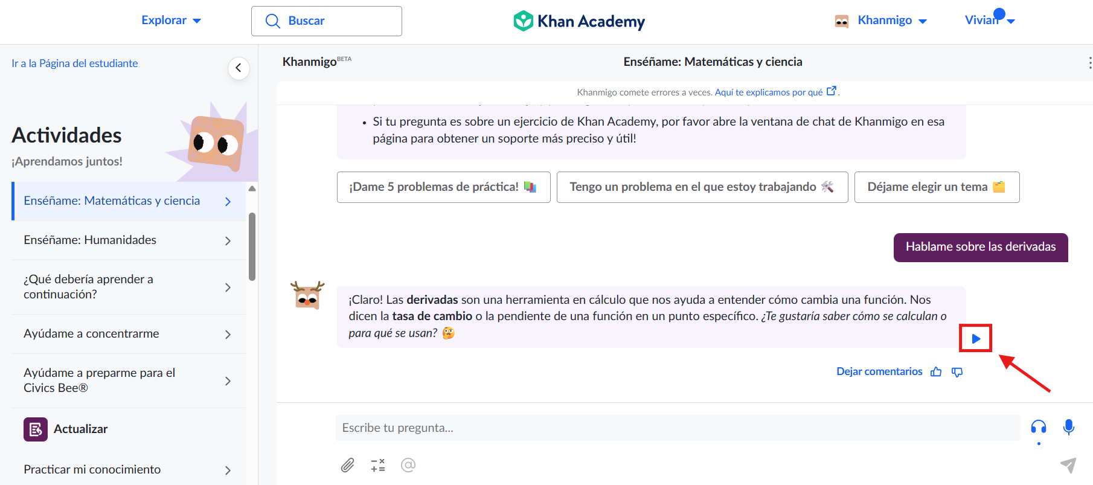Send message with paper plane icon
The width and height of the screenshot is (1093, 485).
[1068, 465]
